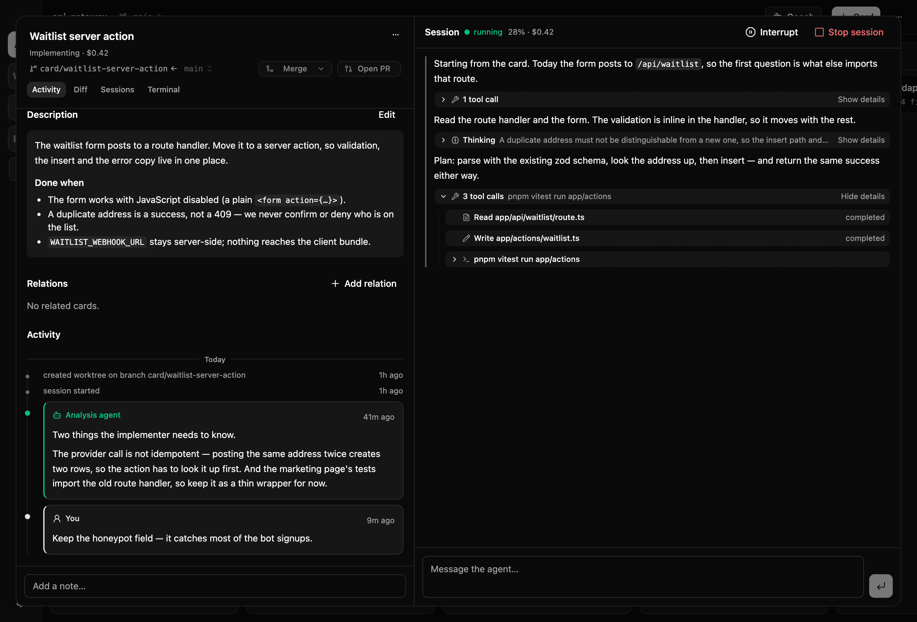Switch to the Diff tab
This screenshot has height=622, width=917.
point(81,89)
